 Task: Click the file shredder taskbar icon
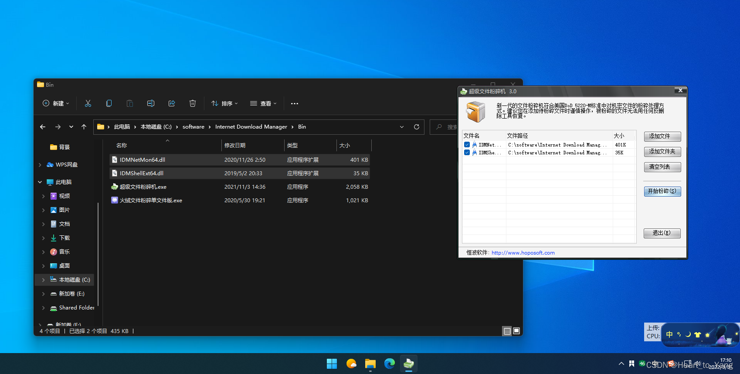[409, 364]
